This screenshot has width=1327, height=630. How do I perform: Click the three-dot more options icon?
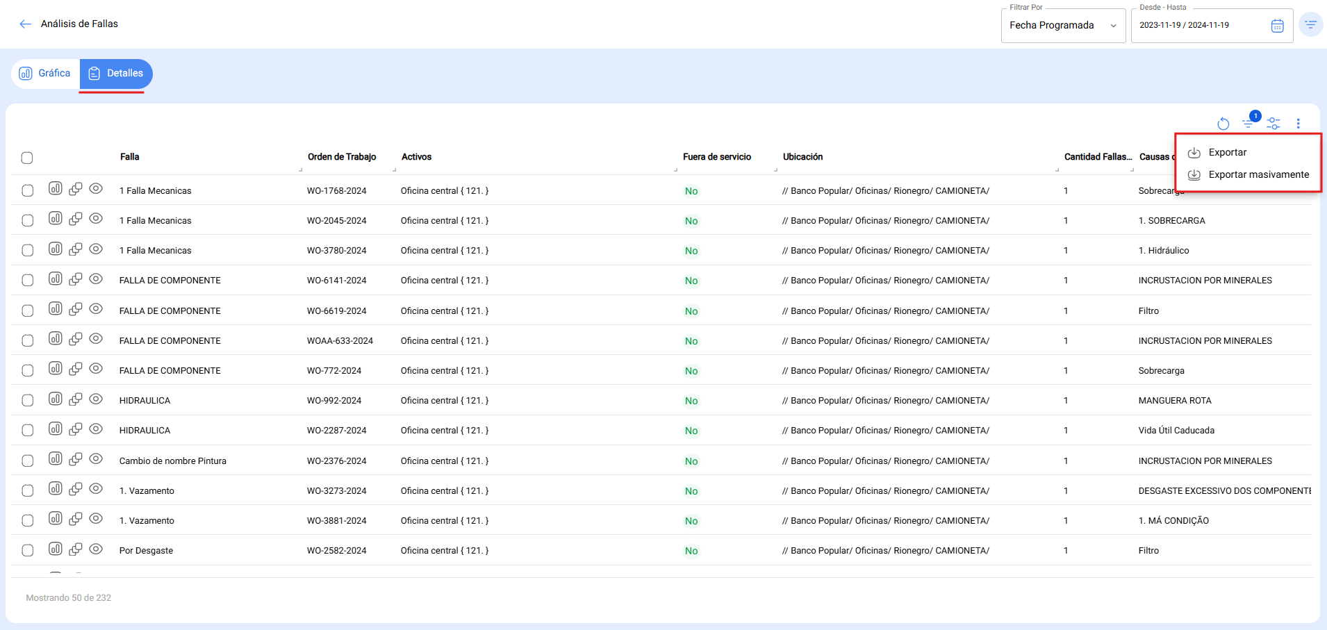point(1298,124)
